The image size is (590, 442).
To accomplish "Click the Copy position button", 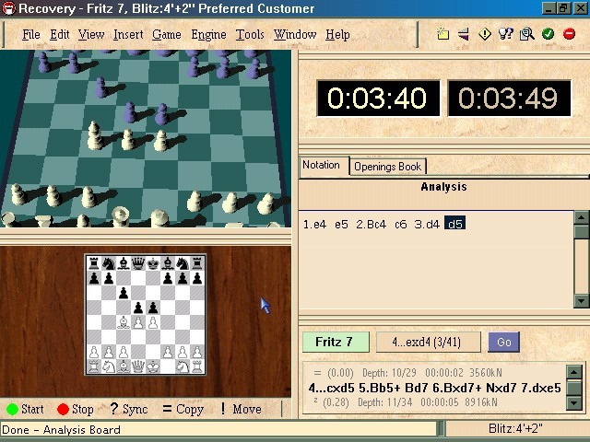I will tap(183, 409).
